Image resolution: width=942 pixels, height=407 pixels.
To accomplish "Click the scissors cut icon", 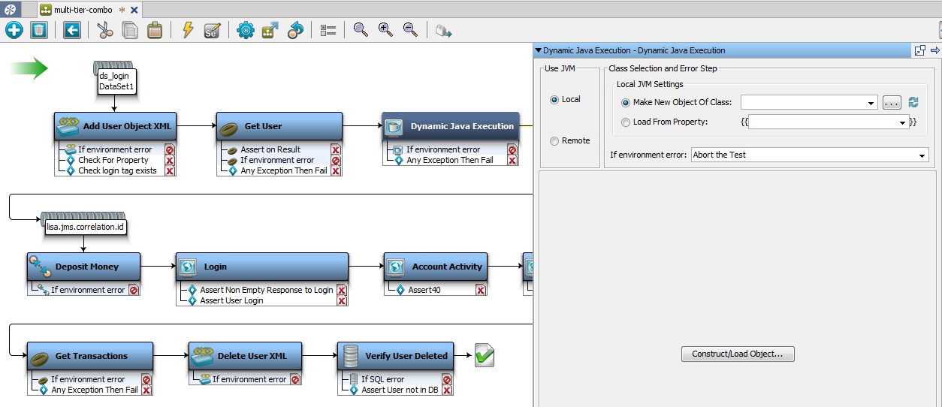I will [x=105, y=30].
